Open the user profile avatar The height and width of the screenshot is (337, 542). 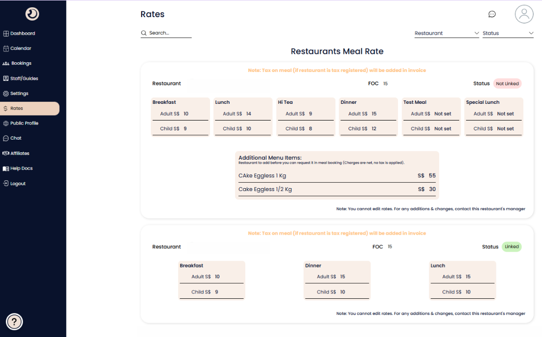coord(524,14)
